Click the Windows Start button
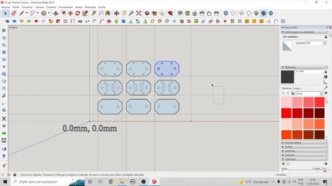Viewport: 332px width, 186px height. click(5, 181)
